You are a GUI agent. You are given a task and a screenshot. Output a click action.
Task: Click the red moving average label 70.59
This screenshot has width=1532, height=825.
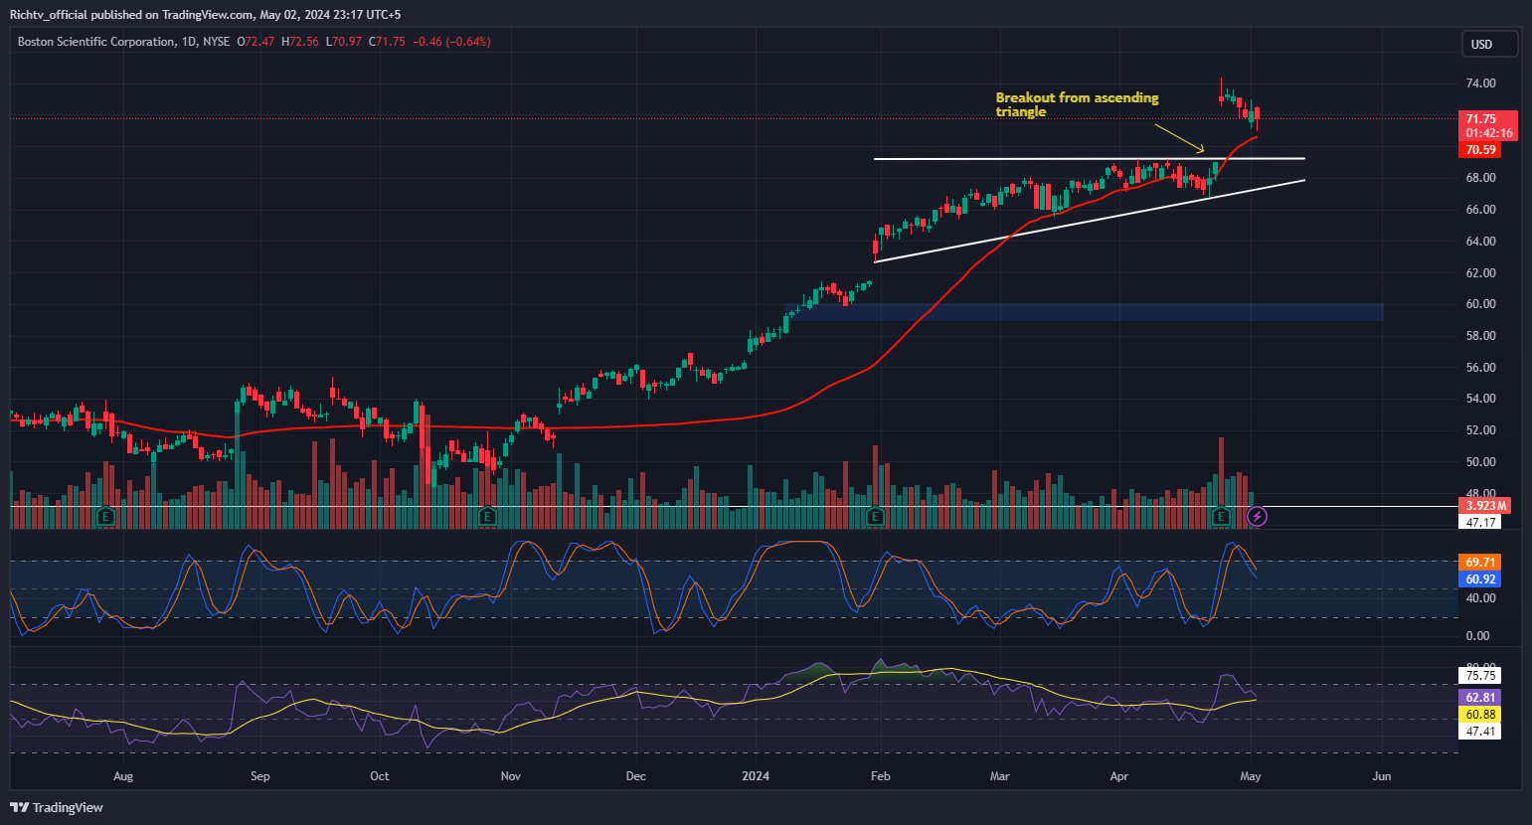pyautogui.click(x=1481, y=150)
